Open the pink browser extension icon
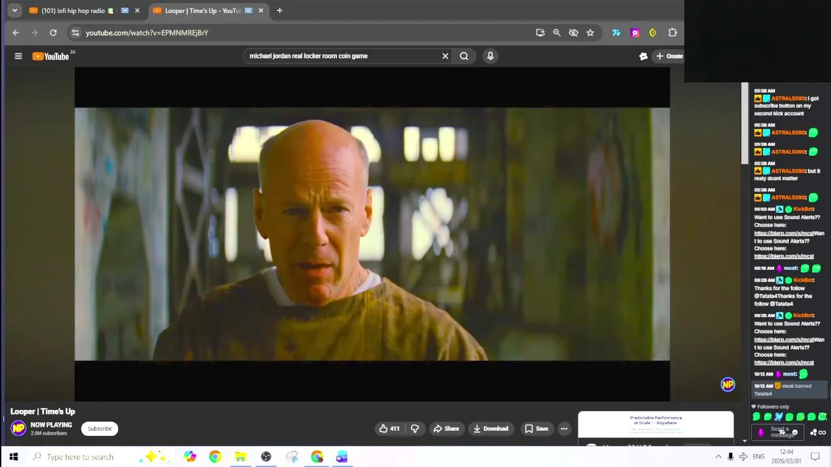 click(635, 32)
